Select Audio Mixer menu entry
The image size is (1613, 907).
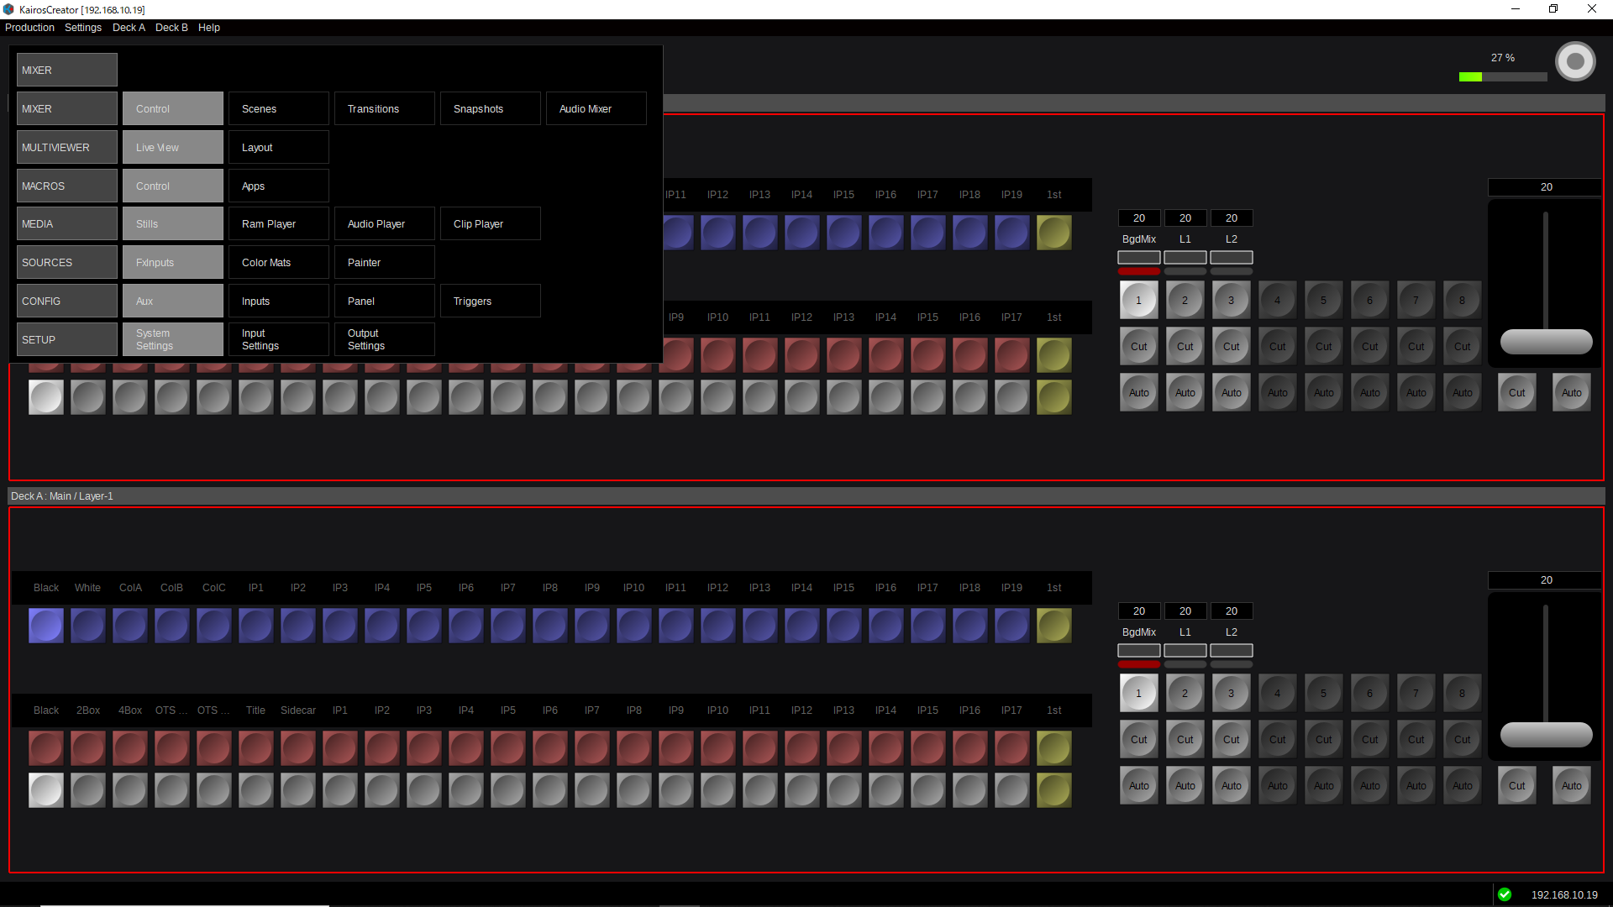click(x=596, y=109)
